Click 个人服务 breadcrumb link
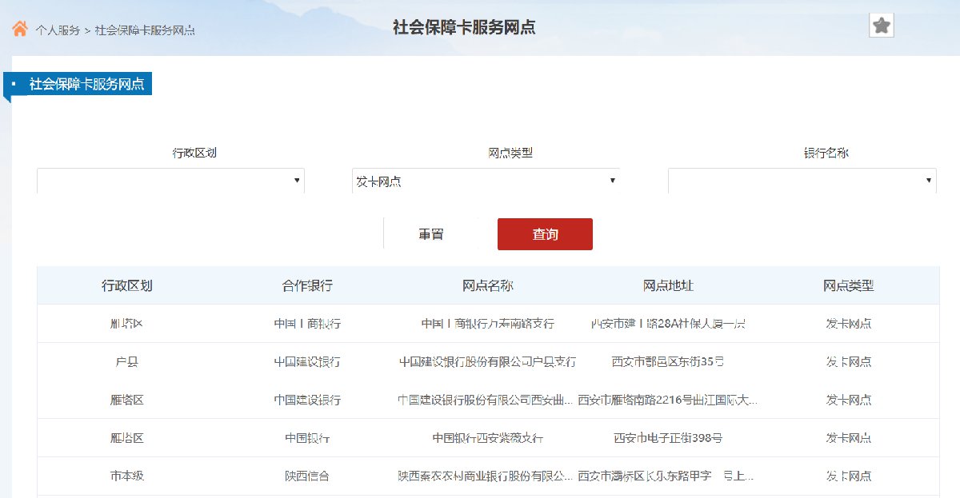The width and height of the screenshot is (960, 498). [58, 30]
